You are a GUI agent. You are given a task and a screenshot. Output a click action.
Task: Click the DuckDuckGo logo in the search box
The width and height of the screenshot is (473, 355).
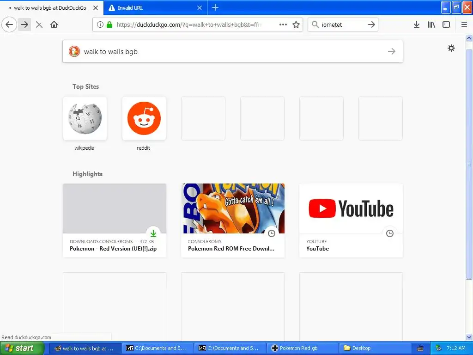[74, 52]
